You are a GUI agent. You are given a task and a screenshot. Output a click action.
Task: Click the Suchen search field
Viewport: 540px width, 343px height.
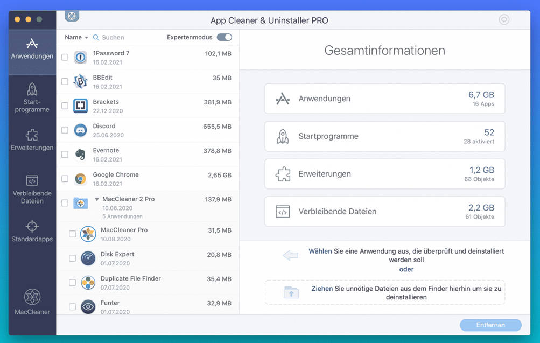pos(113,37)
